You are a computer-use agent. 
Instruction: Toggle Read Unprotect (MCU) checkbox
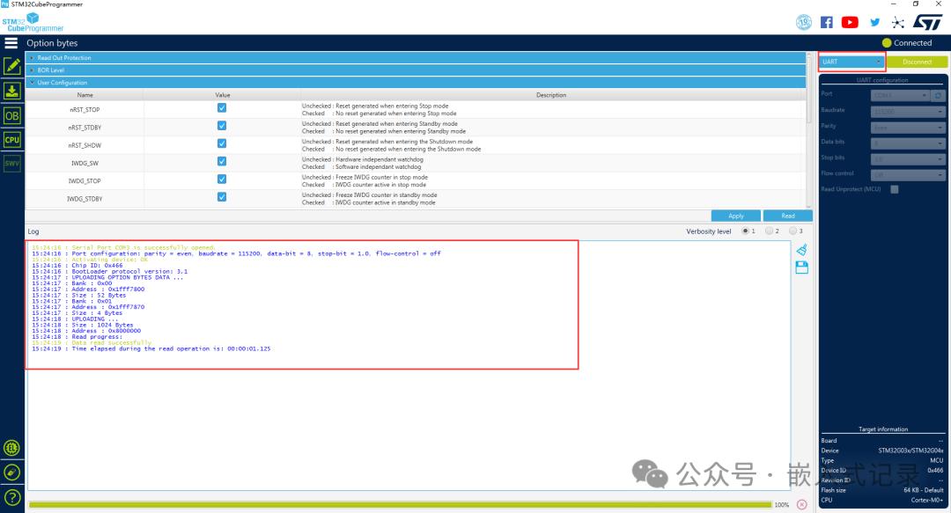click(x=895, y=189)
